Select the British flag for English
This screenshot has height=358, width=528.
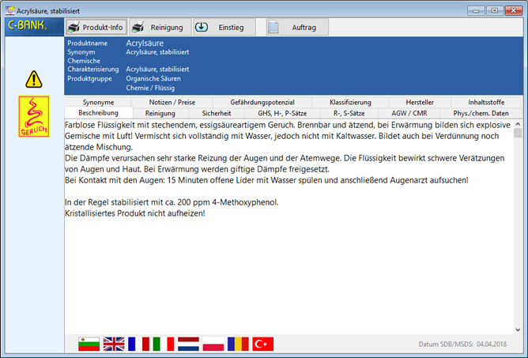coord(114,344)
